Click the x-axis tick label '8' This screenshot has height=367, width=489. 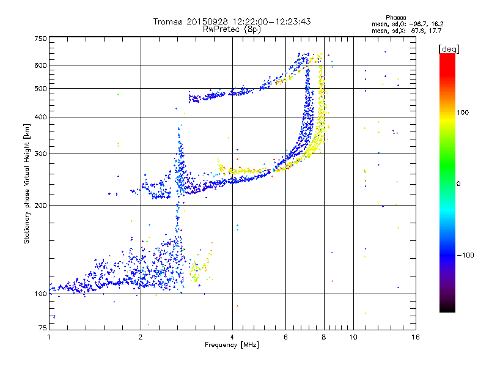tap(324, 337)
